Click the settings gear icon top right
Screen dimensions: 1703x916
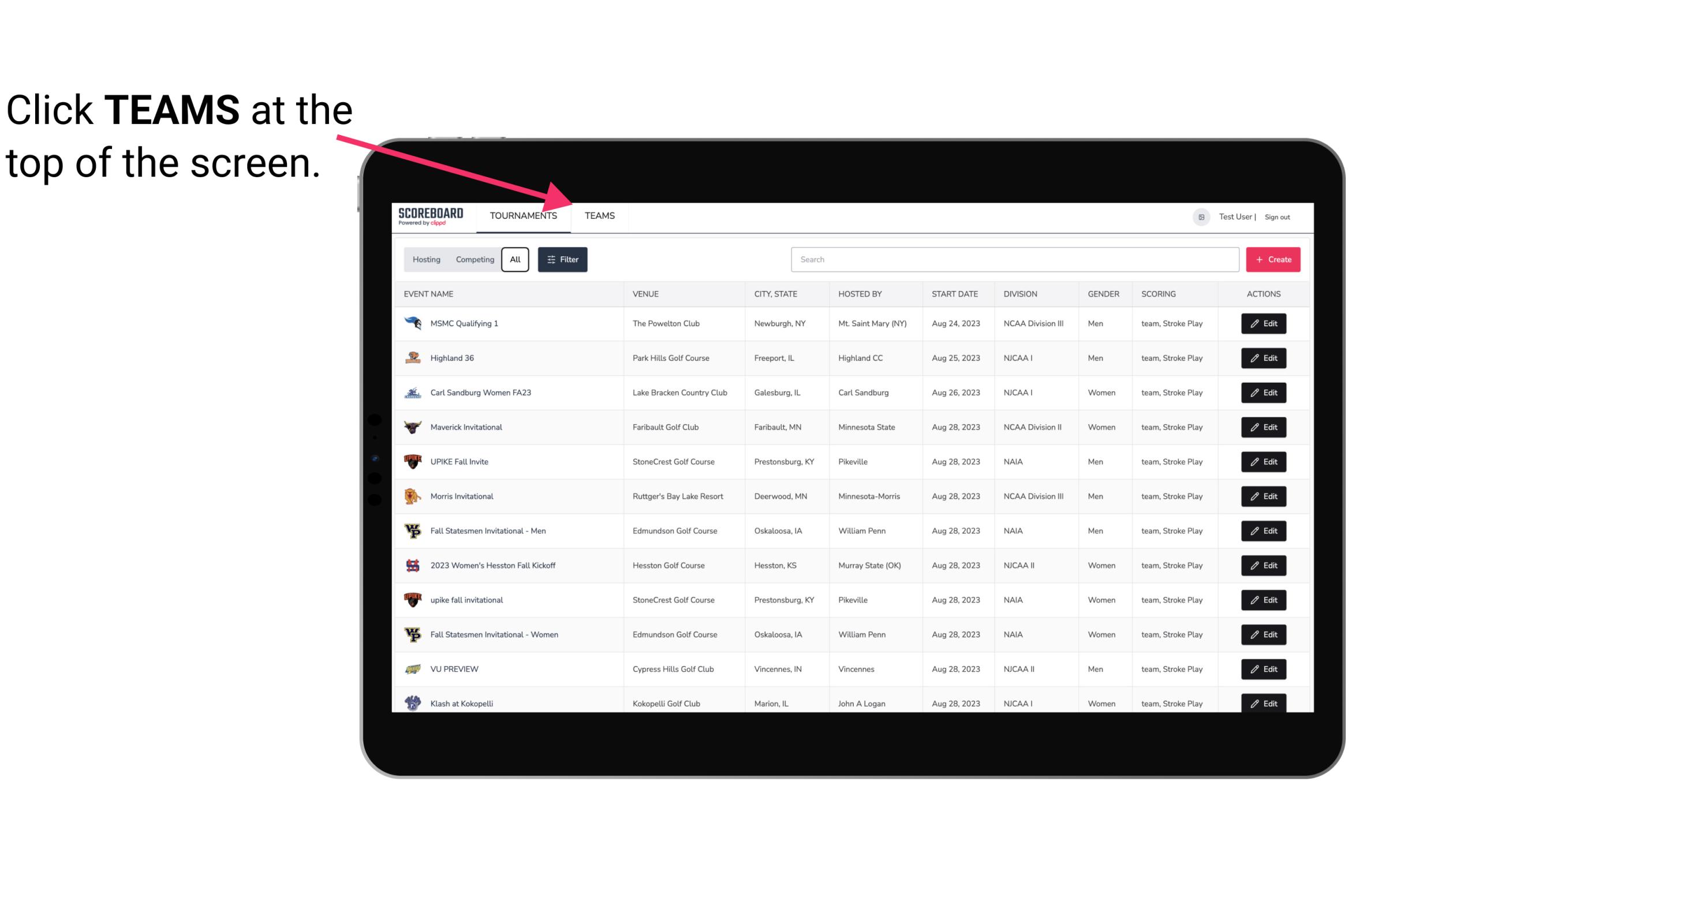coord(1198,215)
